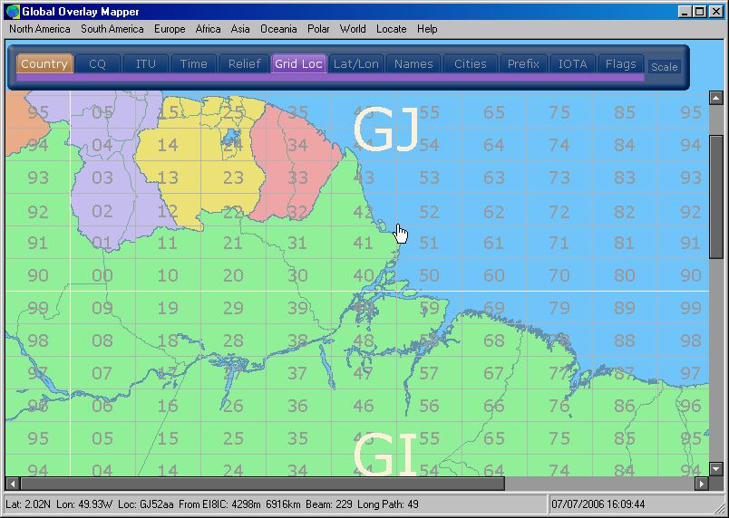Enable the Relief map overlay
This screenshot has width=729, height=518.
click(x=244, y=64)
